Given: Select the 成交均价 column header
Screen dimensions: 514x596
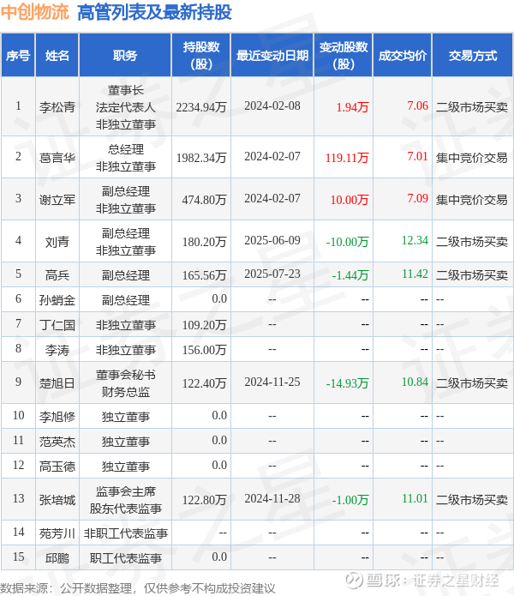Looking at the screenshot, I should (x=403, y=56).
